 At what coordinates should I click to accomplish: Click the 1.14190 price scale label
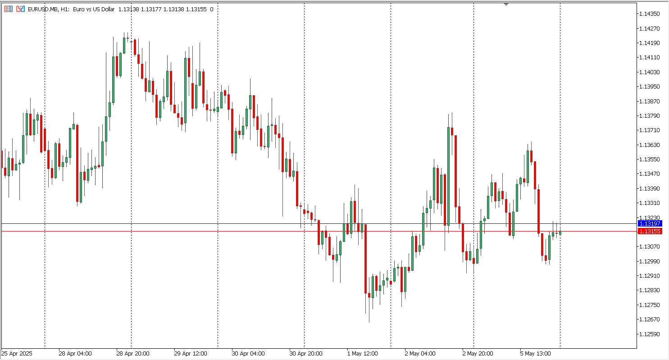pyautogui.click(x=651, y=43)
